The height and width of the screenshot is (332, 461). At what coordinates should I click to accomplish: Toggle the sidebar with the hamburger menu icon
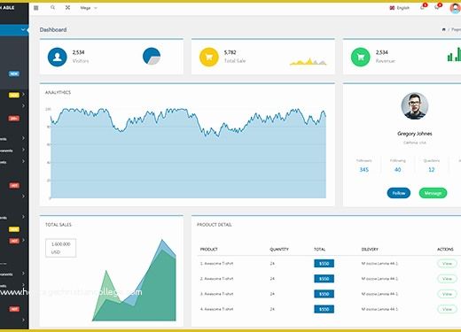tap(36, 8)
